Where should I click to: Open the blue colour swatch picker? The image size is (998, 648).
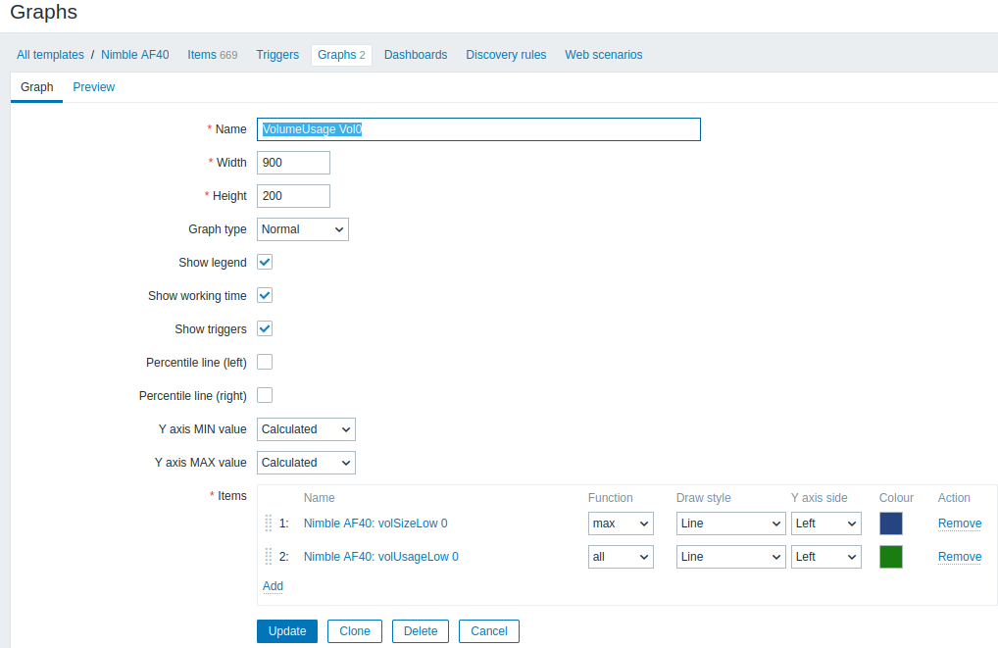[890, 523]
